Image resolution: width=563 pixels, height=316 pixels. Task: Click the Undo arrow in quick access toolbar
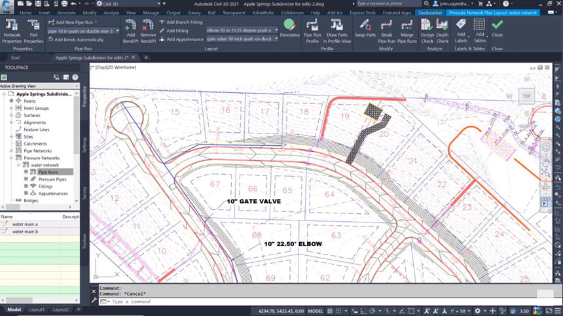pos(73,3)
